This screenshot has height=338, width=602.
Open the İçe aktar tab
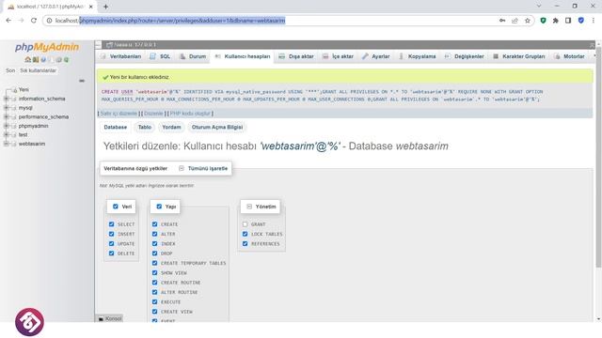tap(338, 56)
